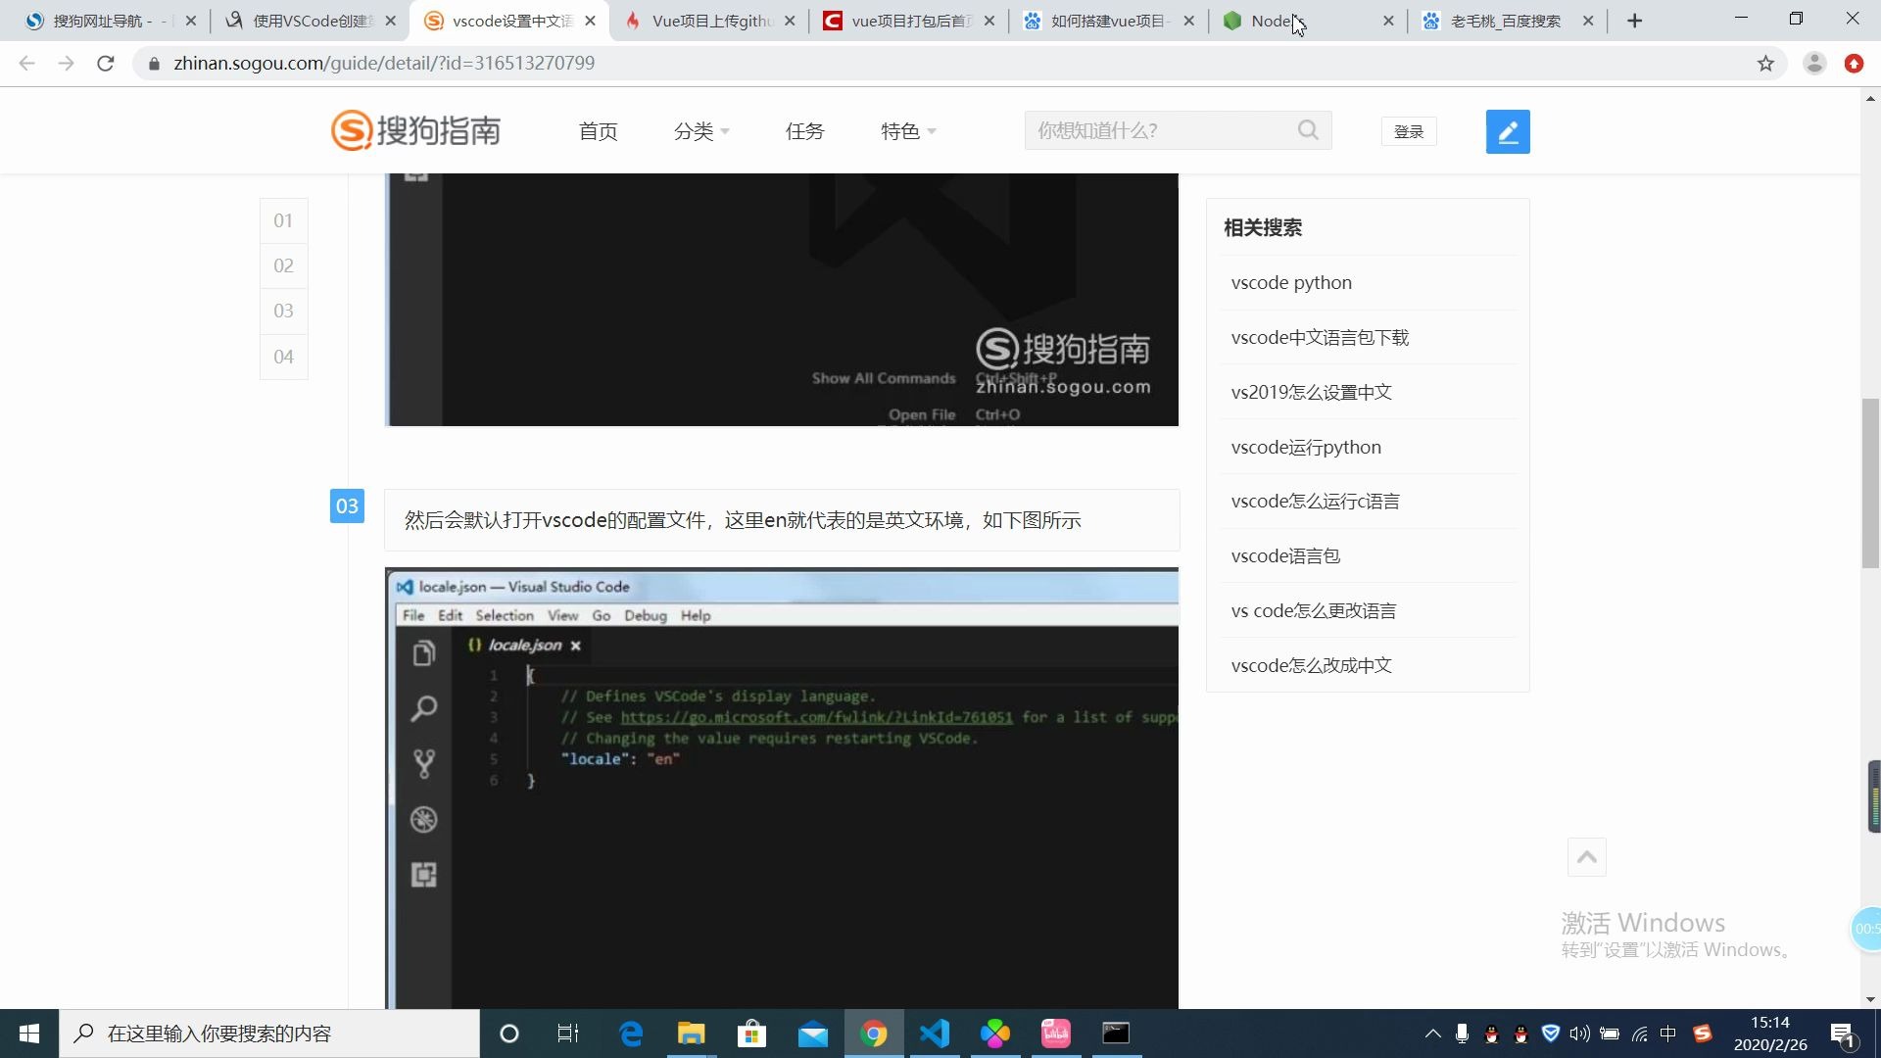1881x1058 pixels.
Task: Click the back-to-top arrow button
Action: tap(1586, 857)
